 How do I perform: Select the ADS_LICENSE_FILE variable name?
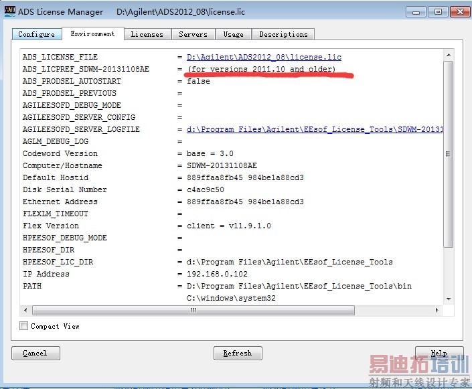pyautogui.click(x=60, y=57)
